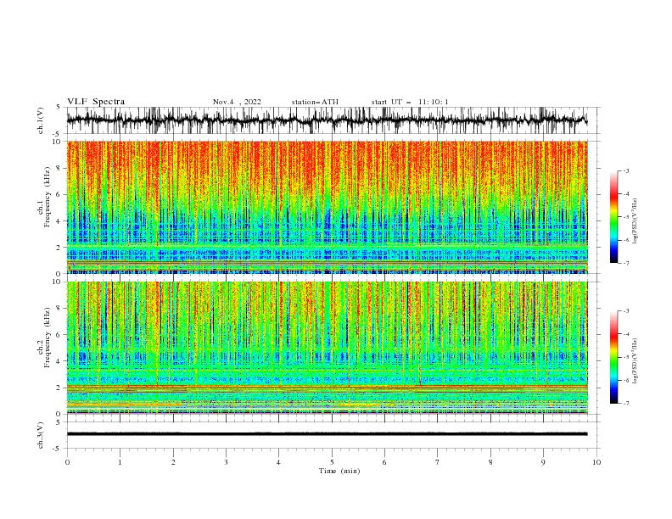This screenshot has width=672, height=519.
Task: Click the time axis "0" tick label
Action: (x=67, y=462)
